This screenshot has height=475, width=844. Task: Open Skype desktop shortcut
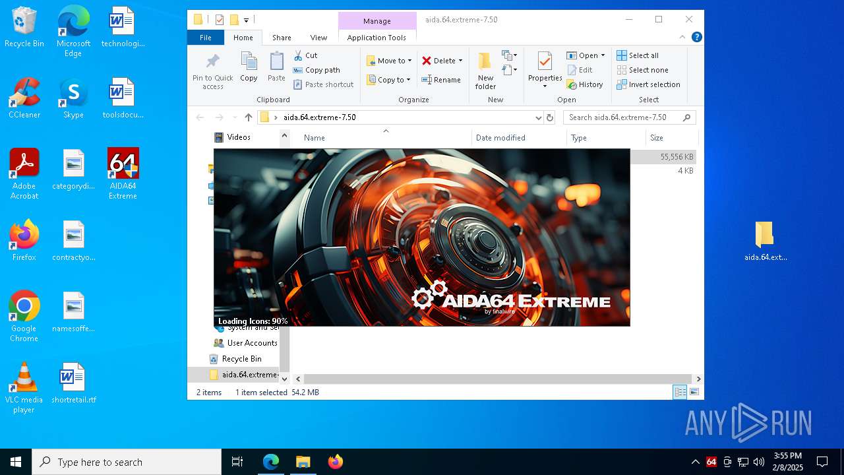(73, 98)
